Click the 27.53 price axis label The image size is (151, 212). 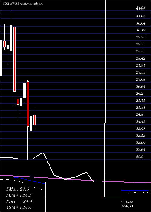click(141, 72)
